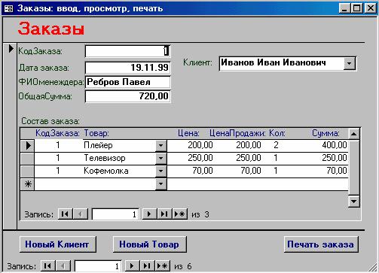
Task: Select the new-record asterisk row selector
Action: click(27, 184)
